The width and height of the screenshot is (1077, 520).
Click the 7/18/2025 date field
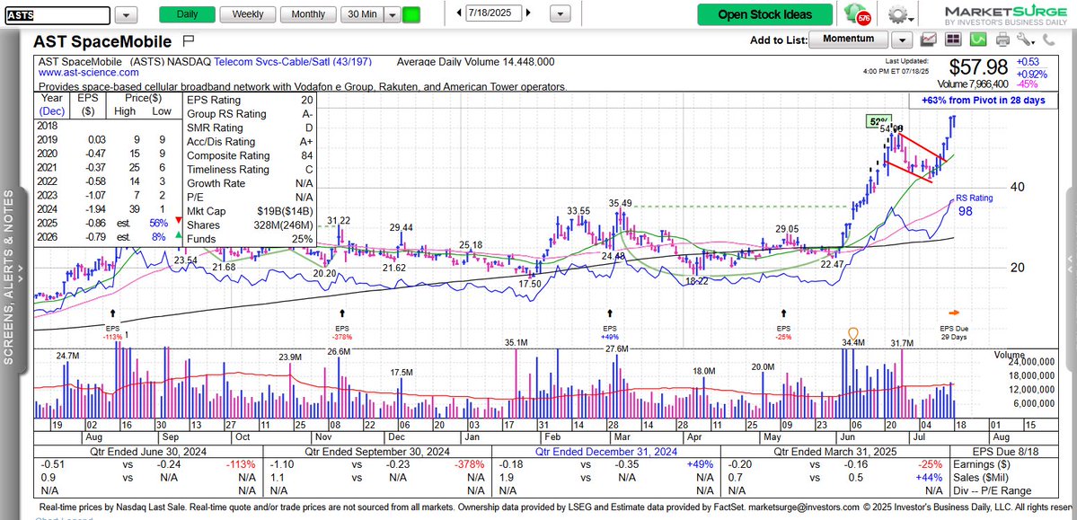[493, 13]
